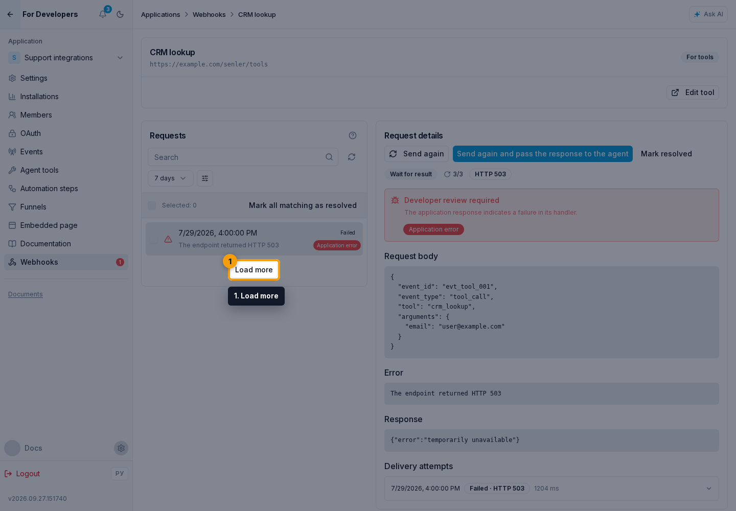Click the Members people icon

tap(12, 115)
